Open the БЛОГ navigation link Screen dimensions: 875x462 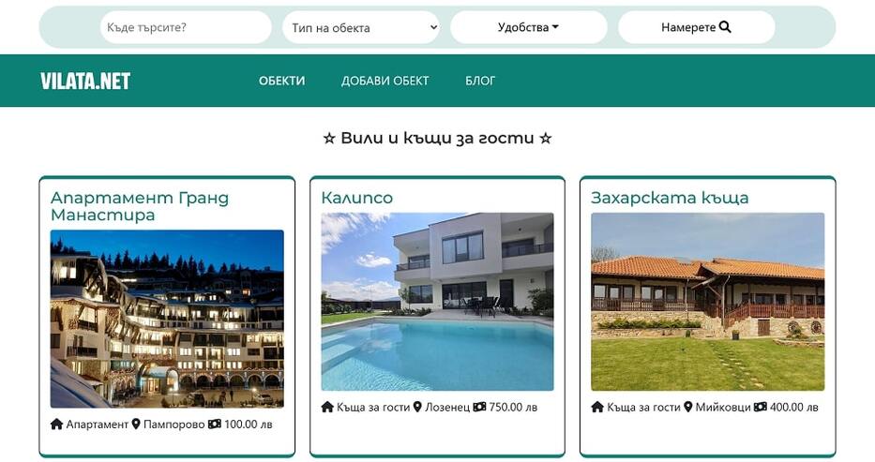pyautogui.click(x=480, y=81)
